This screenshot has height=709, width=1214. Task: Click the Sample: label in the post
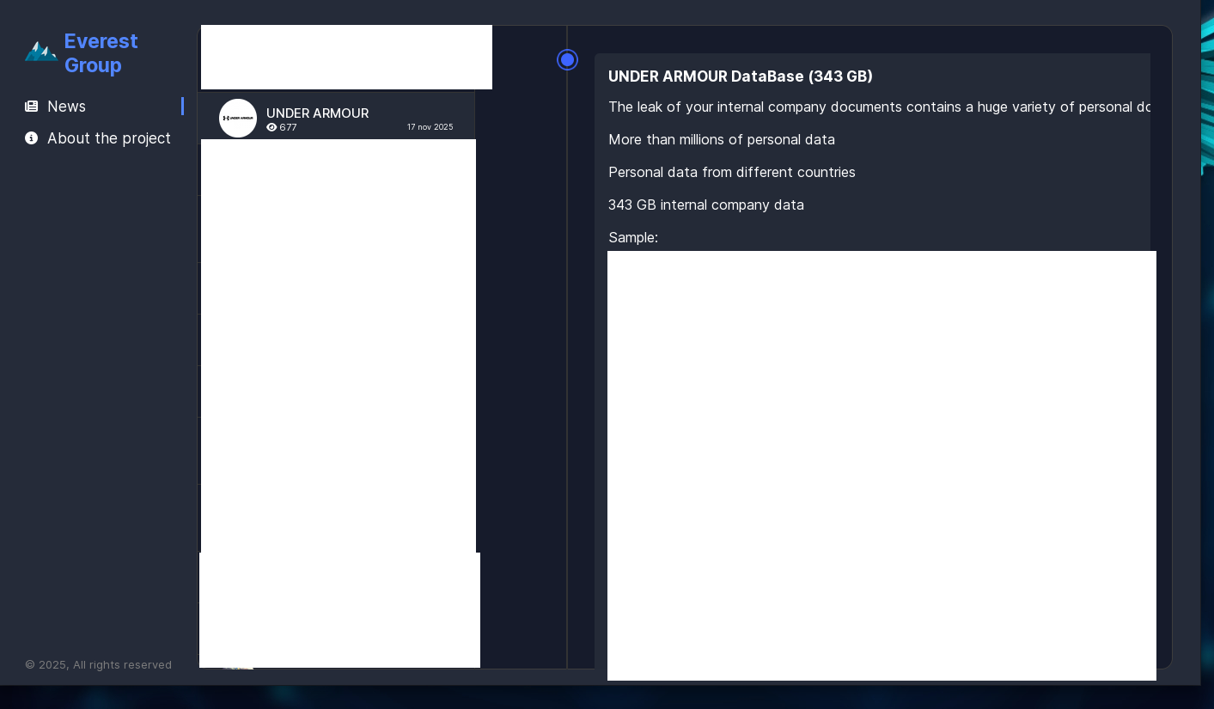pyautogui.click(x=633, y=237)
